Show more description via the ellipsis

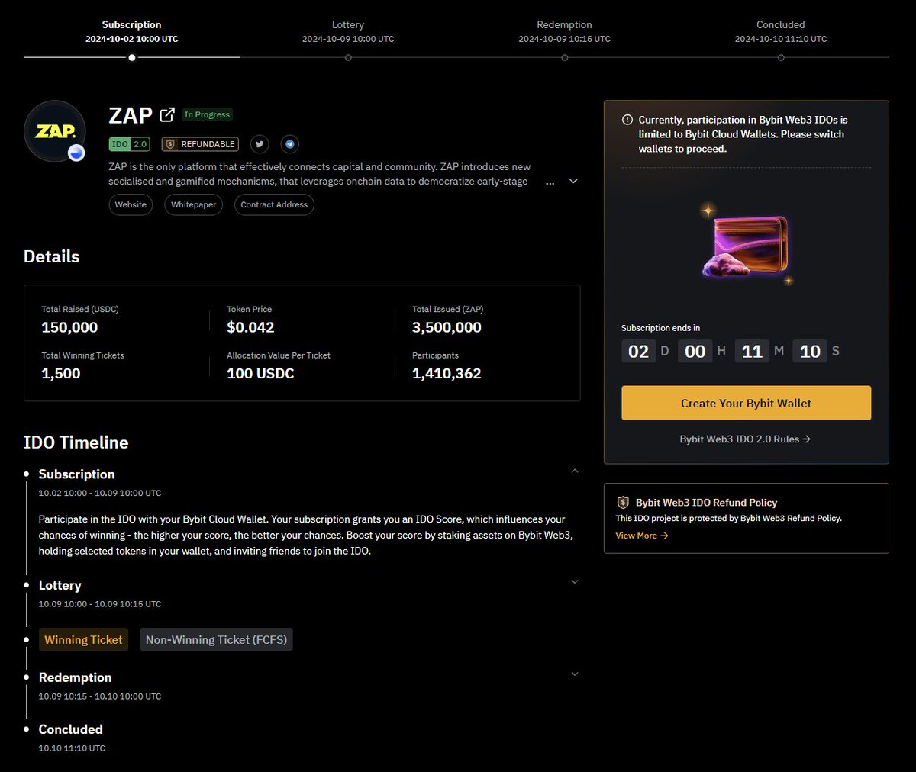tap(550, 183)
